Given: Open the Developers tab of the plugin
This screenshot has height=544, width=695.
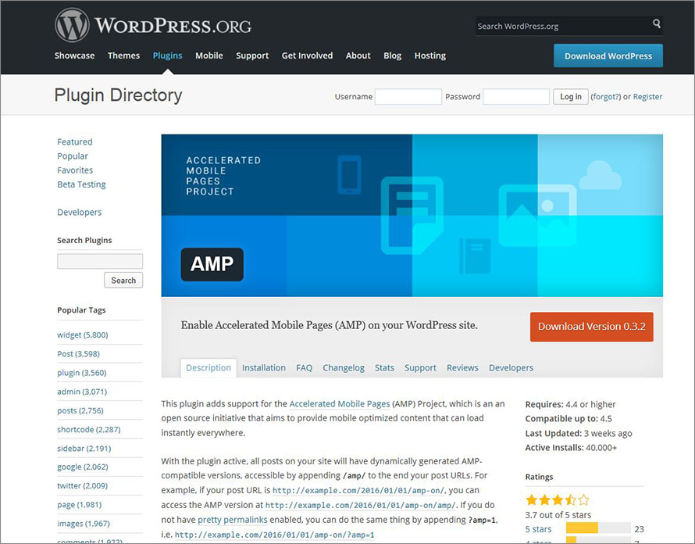Looking at the screenshot, I should (511, 368).
